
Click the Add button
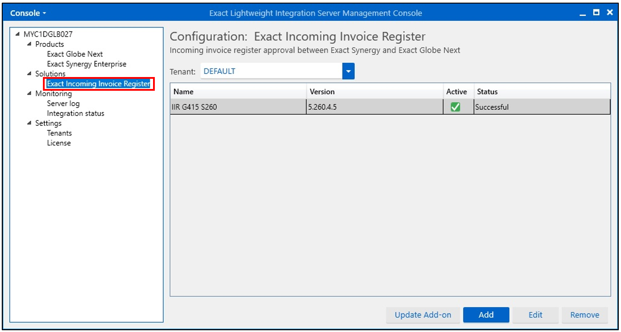pos(486,315)
